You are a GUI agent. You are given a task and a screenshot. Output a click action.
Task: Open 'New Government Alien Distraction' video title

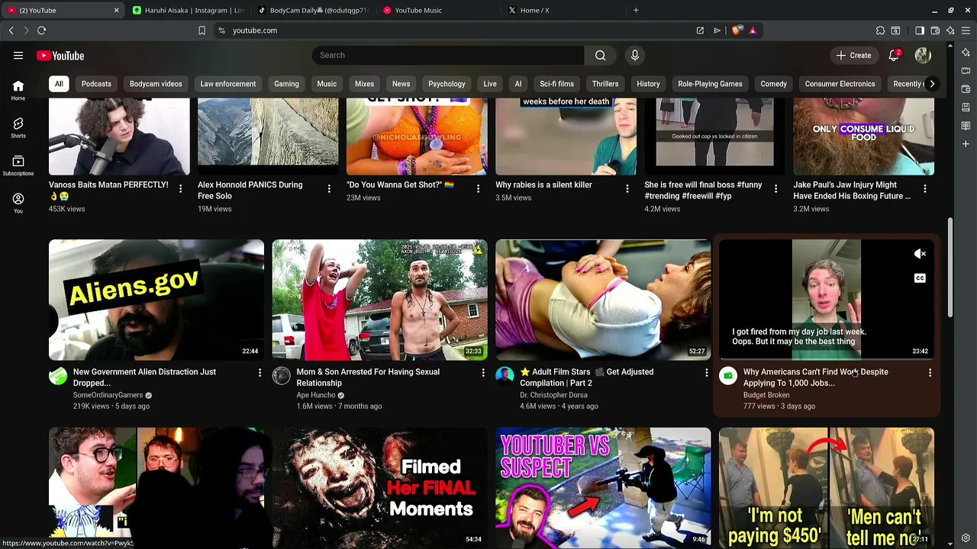pyautogui.click(x=144, y=377)
